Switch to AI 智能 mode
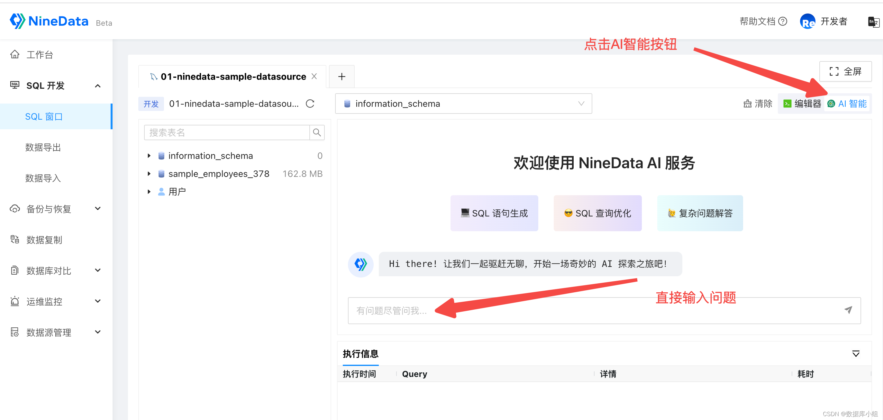Image resolution: width=883 pixels, height=420 pixels. (x=847, y=104)
